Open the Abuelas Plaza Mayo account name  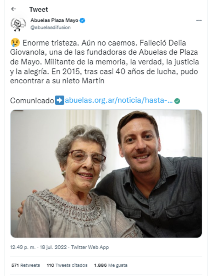pos(54,20)
